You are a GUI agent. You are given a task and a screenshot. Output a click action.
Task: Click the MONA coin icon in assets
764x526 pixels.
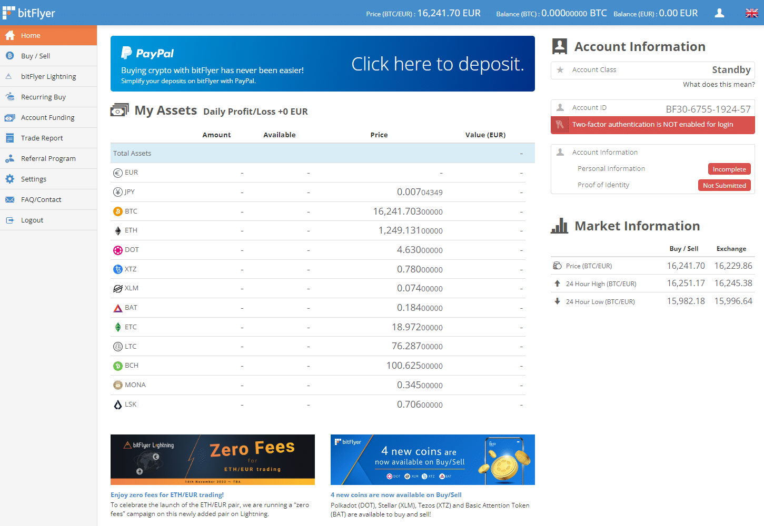point(118,385)
